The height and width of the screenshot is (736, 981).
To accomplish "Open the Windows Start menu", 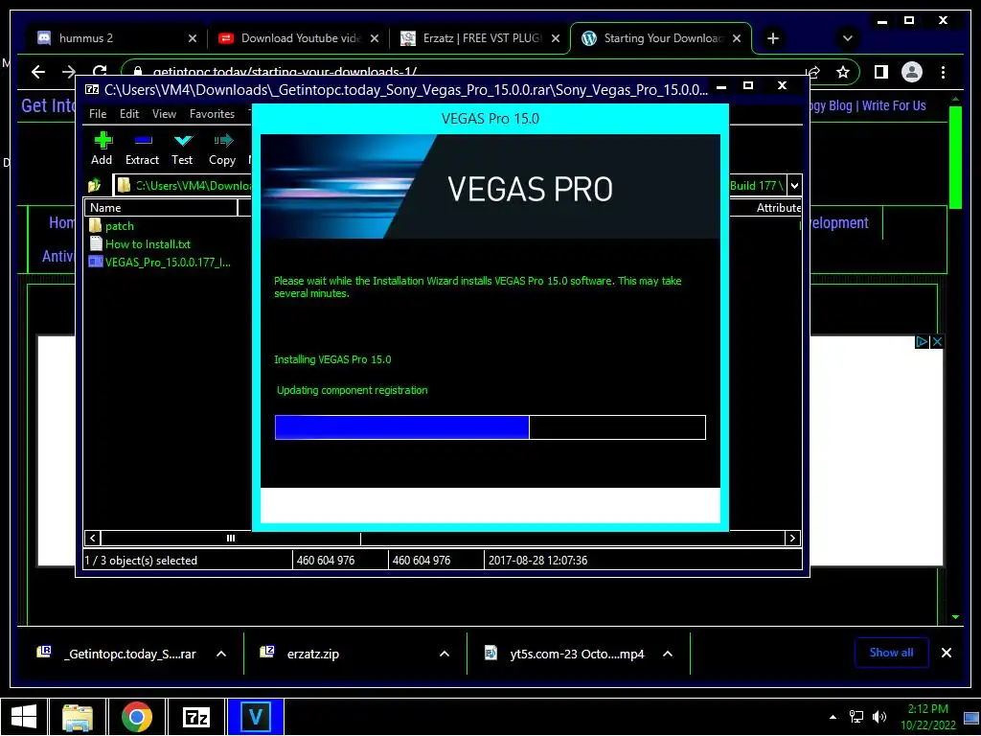I will 24,717.
